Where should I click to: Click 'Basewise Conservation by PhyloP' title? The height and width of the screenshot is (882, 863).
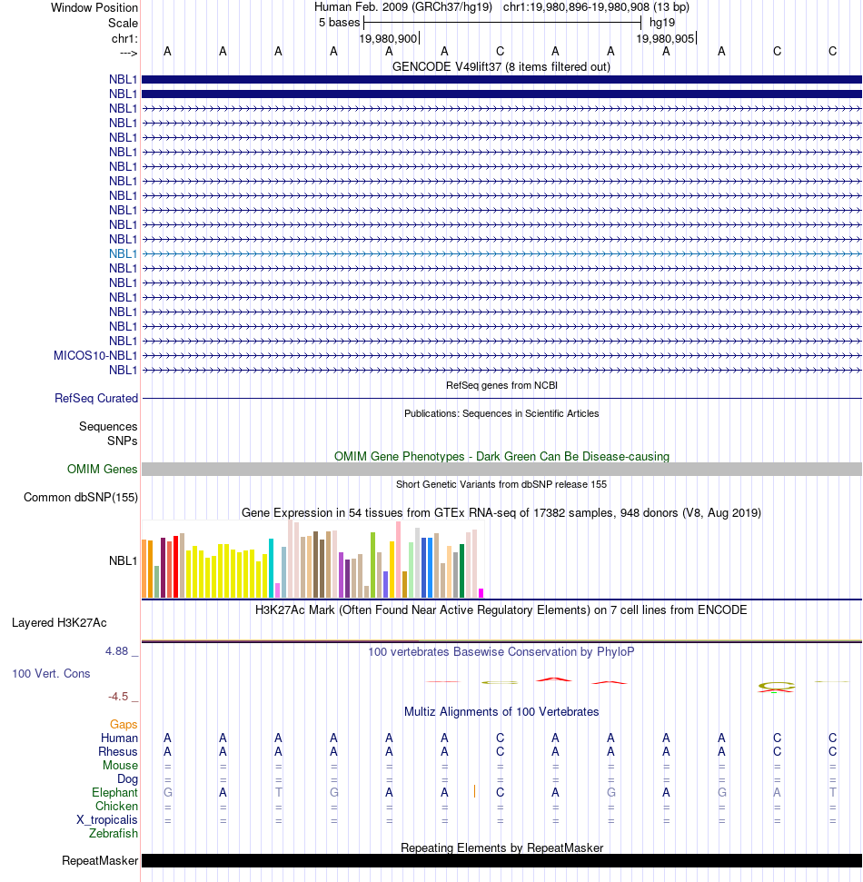click(x=501, y=652)
